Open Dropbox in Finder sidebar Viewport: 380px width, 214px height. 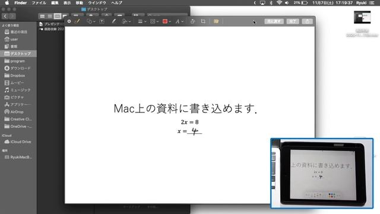tap(15, 75)
